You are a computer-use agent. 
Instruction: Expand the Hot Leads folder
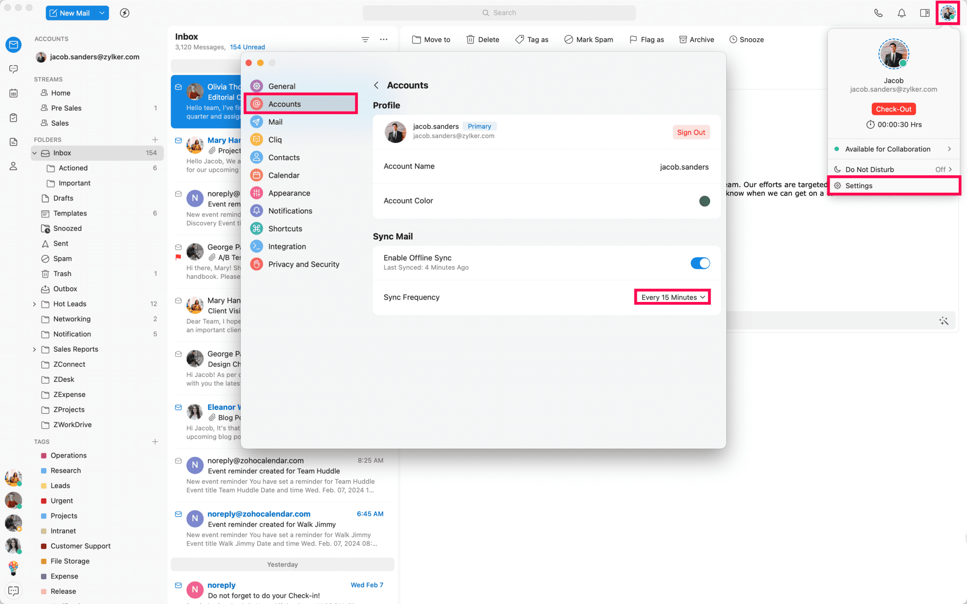(x=34, y=304)
